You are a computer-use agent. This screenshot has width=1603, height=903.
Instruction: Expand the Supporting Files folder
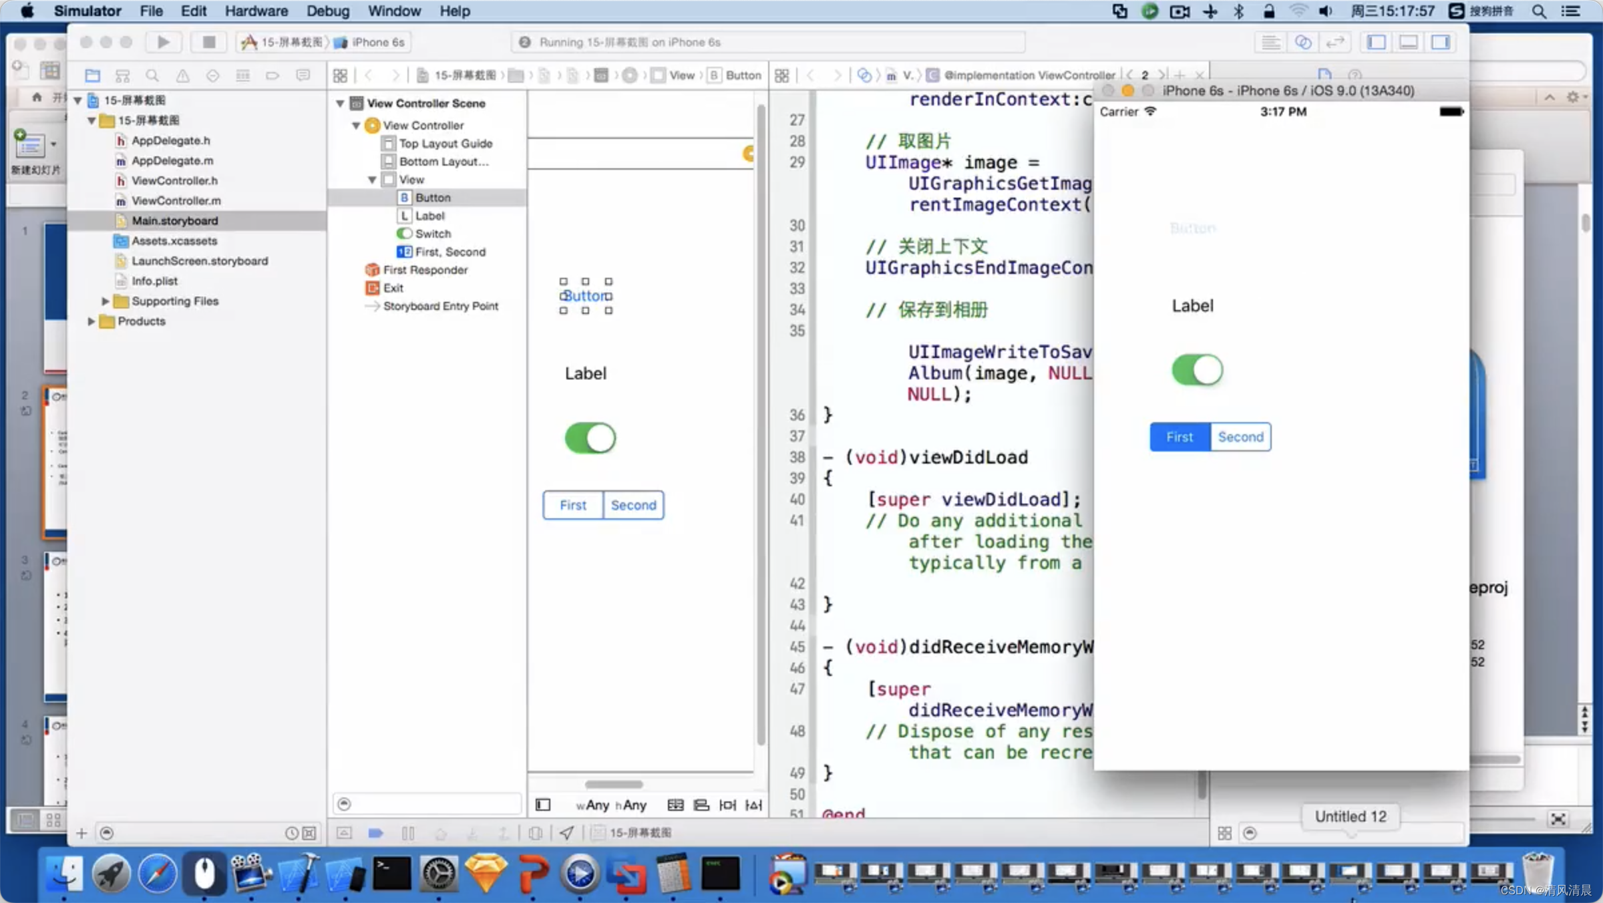pyautogui.click(x=105, y=301)
